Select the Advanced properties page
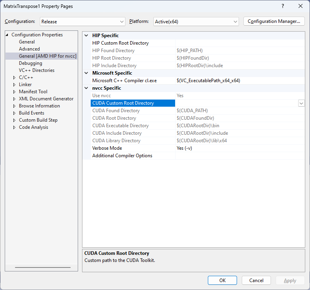Viewport: 310px width, 290px height. [x=29, y=49]
